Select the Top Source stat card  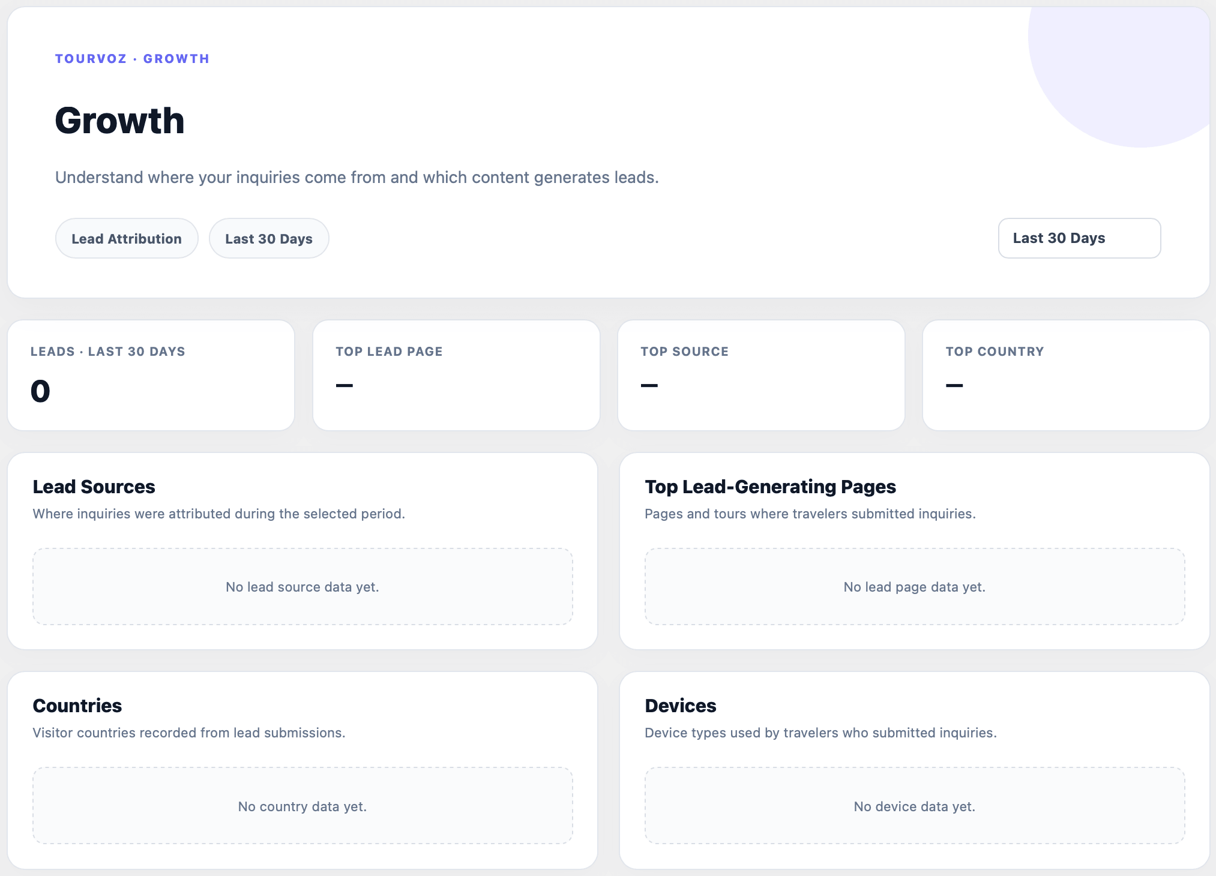pyautogui.click(x=761, y=375)
